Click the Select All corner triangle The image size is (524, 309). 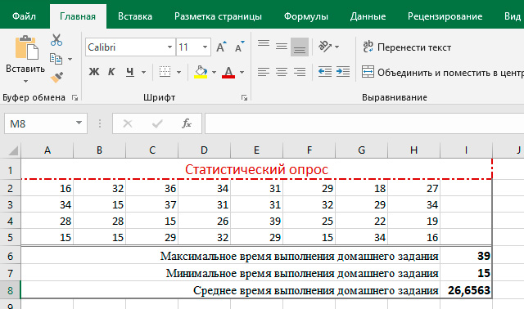click(13, 151)
